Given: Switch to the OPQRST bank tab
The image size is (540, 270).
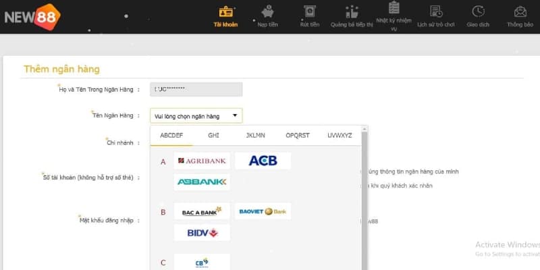Looking at the screenshot, I should (x=298, y=136).
